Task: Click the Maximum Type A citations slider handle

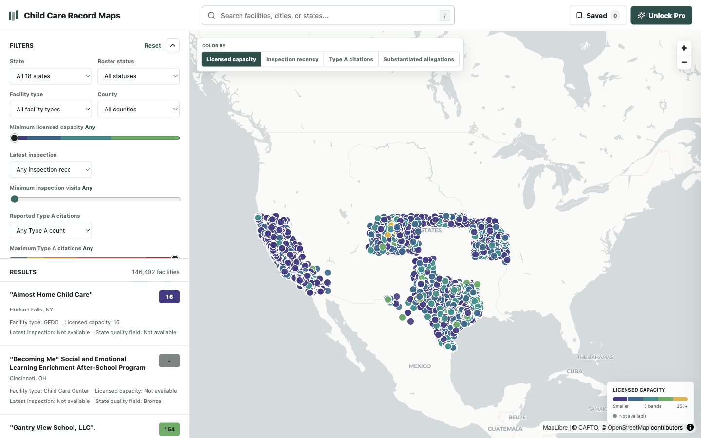Action: pos(175,258)
